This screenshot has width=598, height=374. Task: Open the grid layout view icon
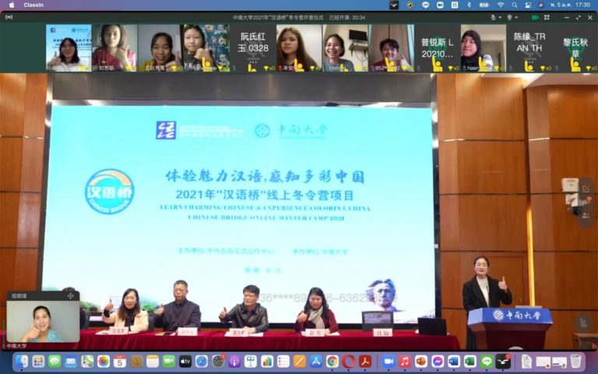pyautogui.click(x=547, y=18)
